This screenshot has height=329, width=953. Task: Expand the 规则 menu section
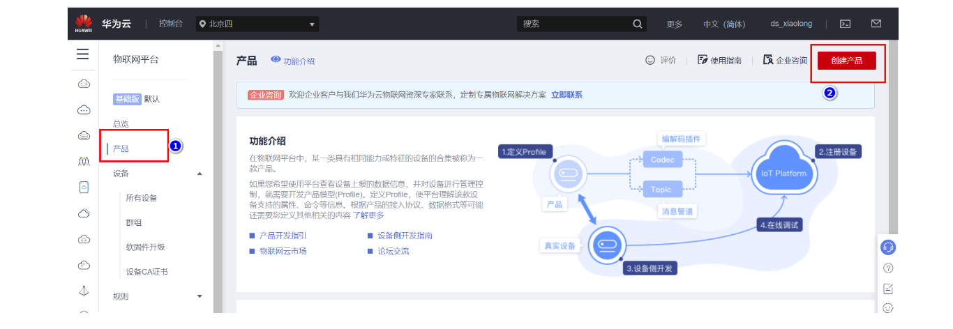(200, 296)
